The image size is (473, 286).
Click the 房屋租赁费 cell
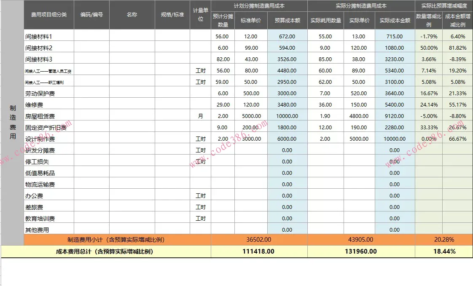point(49,116)
